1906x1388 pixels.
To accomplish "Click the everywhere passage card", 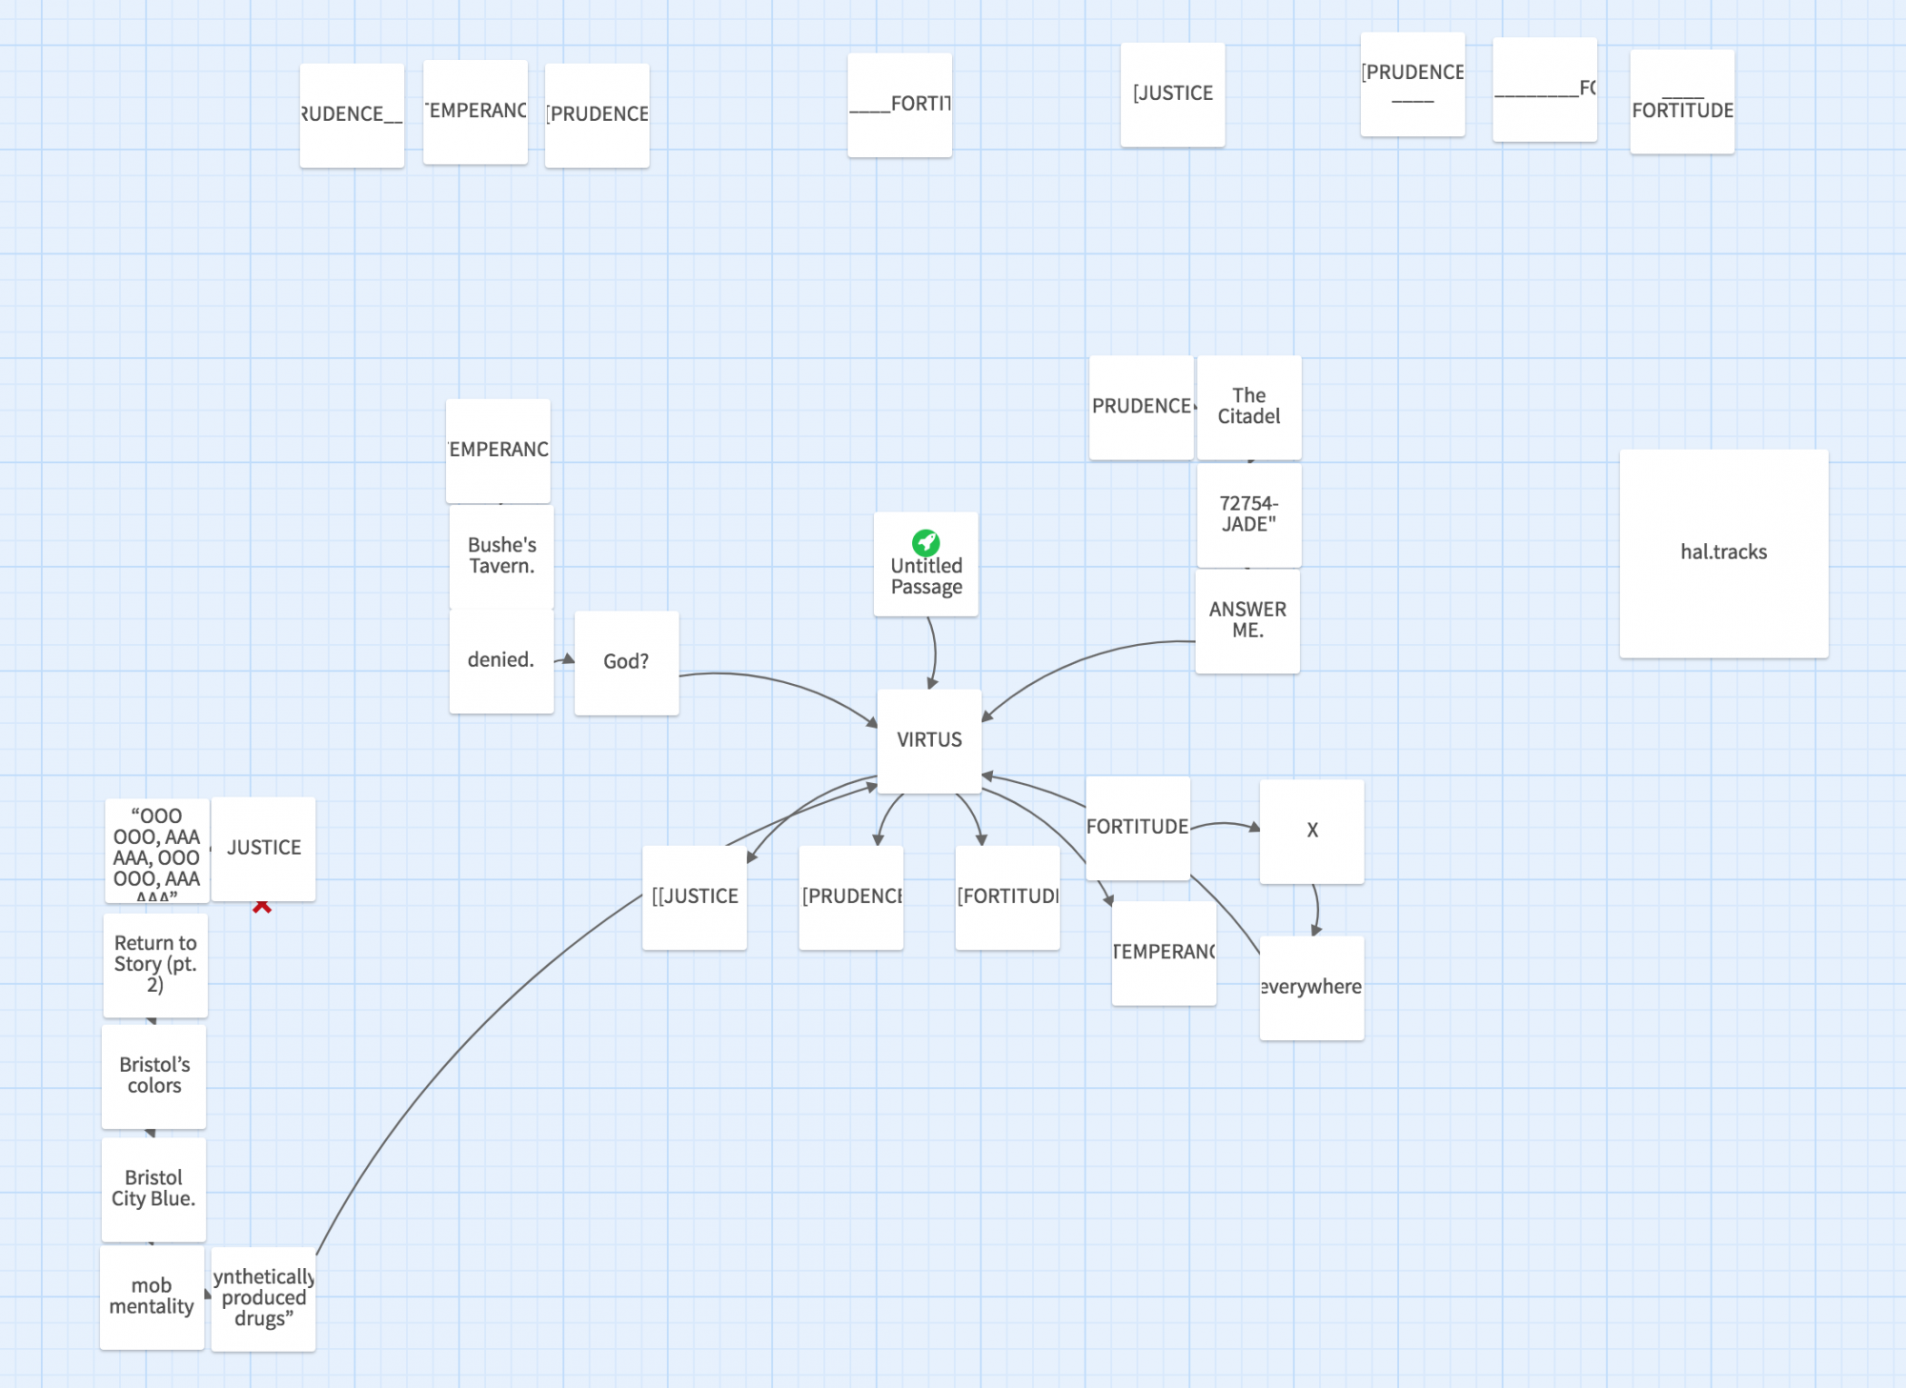I will click(x=1311, y=988).
